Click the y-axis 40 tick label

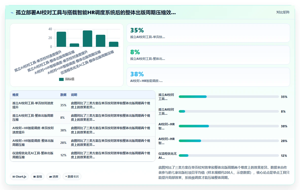50,29
